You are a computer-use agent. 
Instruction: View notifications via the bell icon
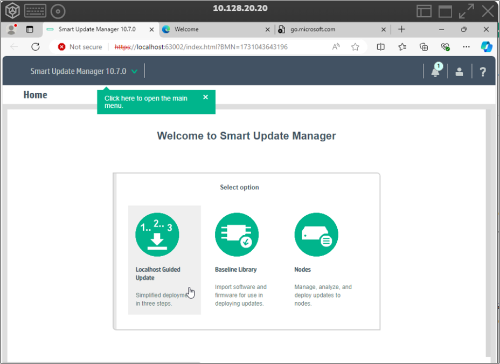pyautogui.click(x=436, y=72)
